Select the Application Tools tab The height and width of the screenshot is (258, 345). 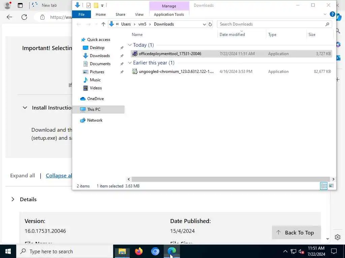[x=169, y=14]
